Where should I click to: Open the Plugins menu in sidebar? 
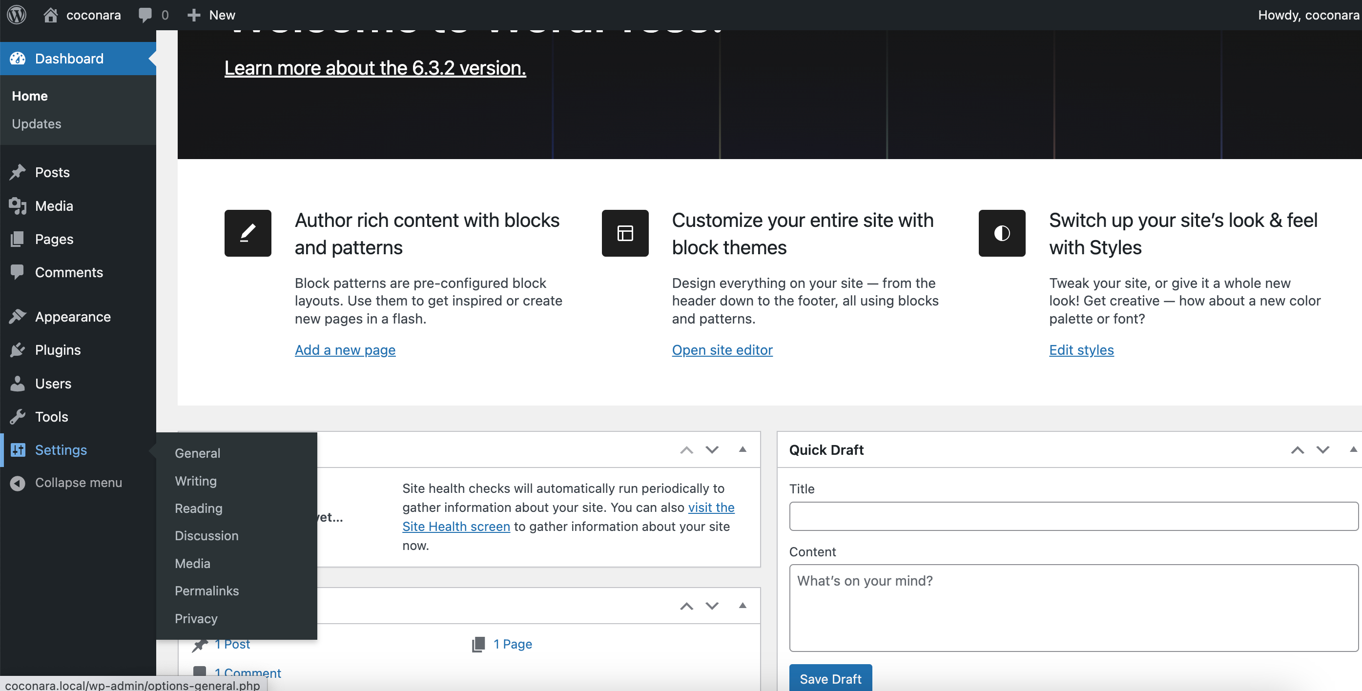click(58, 350)
